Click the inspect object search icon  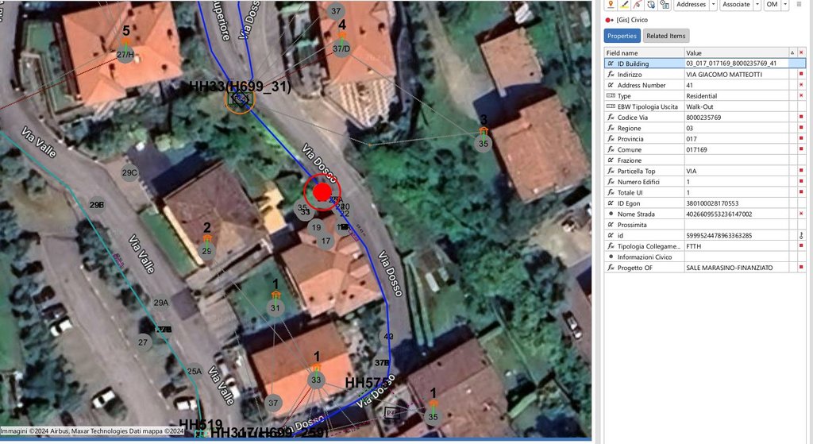pos(665,5)
